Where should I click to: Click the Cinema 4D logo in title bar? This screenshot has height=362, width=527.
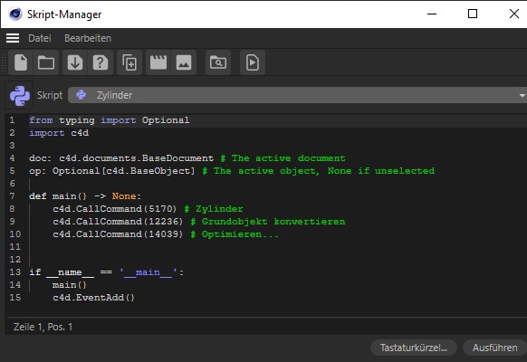[x=15, y=14]
